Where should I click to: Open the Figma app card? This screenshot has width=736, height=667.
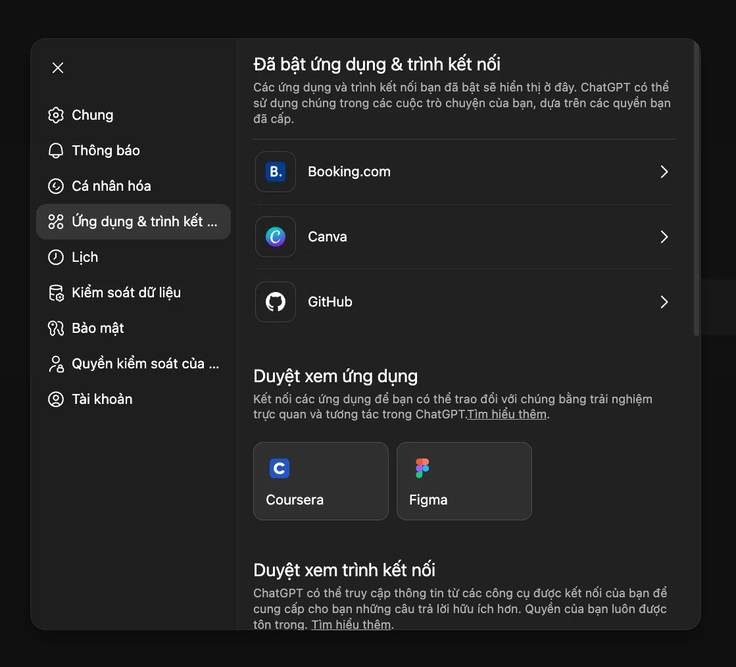click(464, 481)
